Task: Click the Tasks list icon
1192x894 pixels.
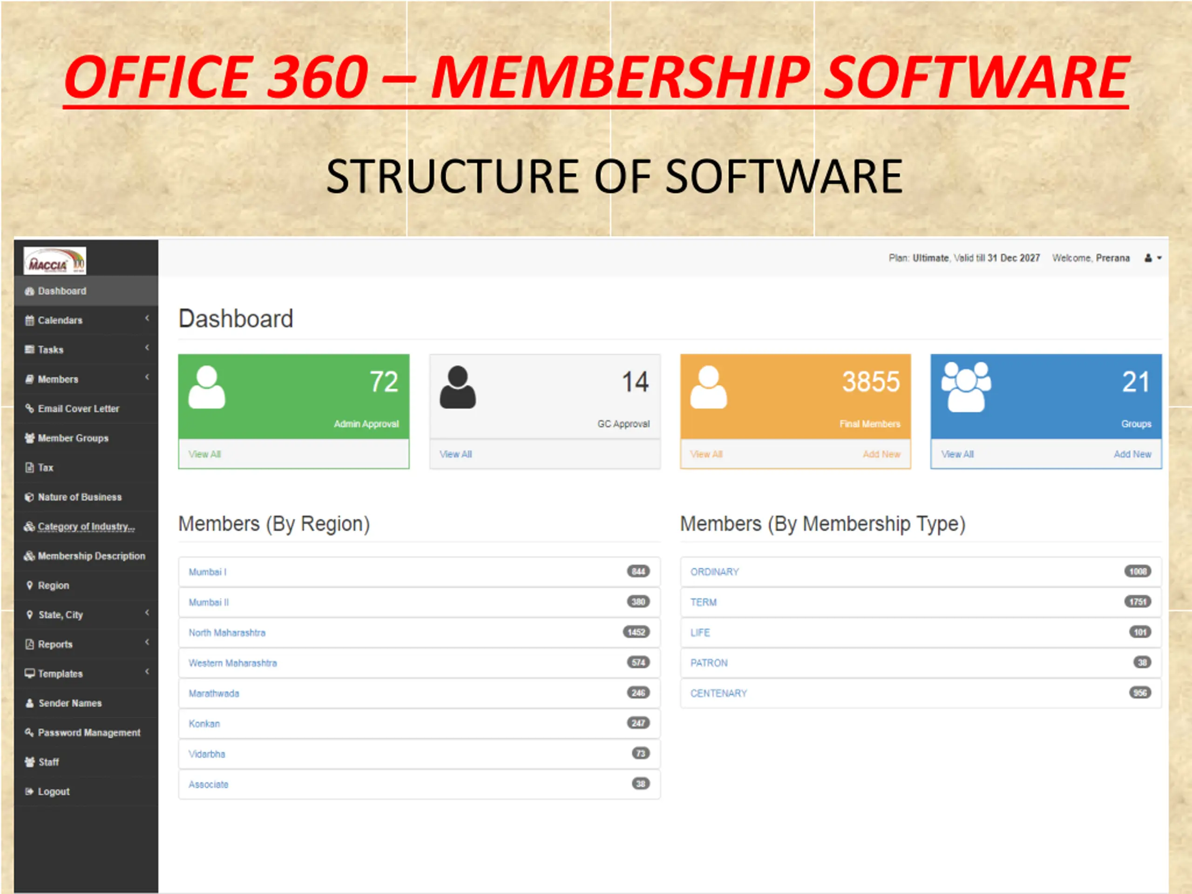Action: (30, 350)
